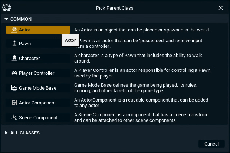Click the Character class icon
The height and width of the screenshot is (153, 230).
(14, 58)
